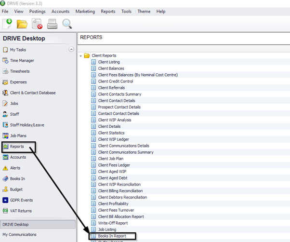
Task: Open My Tasks icon in sidebar
Action: (5, 50)
